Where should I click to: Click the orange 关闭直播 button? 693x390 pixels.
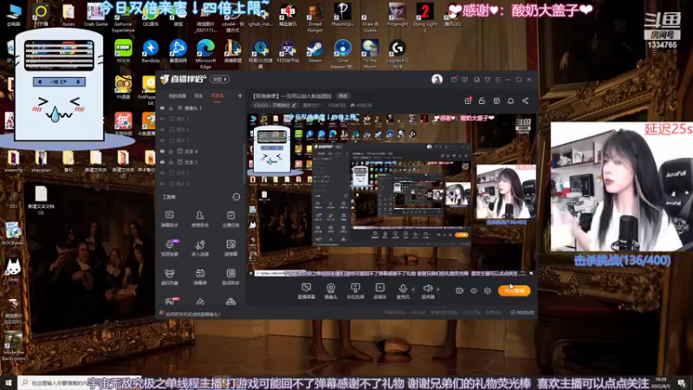[514, 290]
